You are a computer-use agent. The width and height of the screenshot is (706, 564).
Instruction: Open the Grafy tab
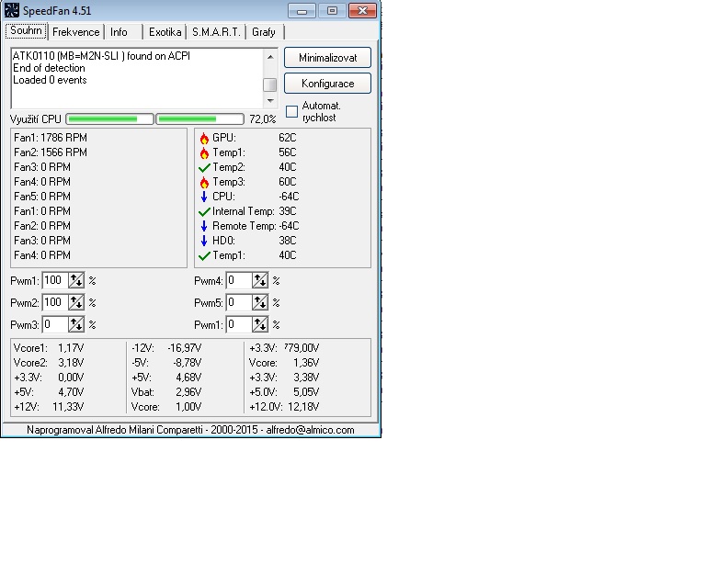pos(264,32)
